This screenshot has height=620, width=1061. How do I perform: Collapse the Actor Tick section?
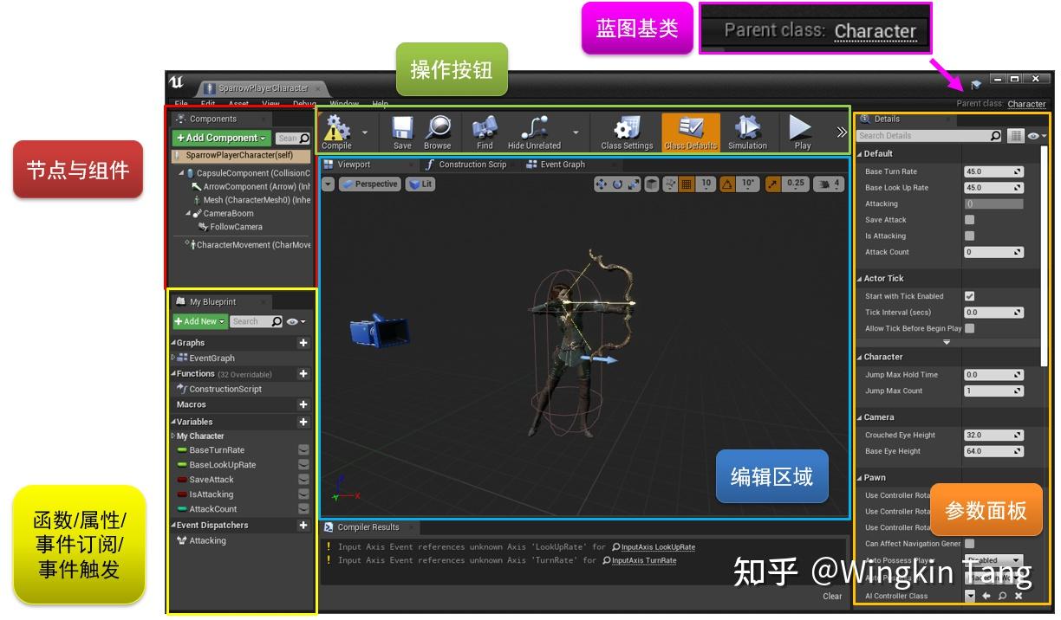(x=859, y=279)
